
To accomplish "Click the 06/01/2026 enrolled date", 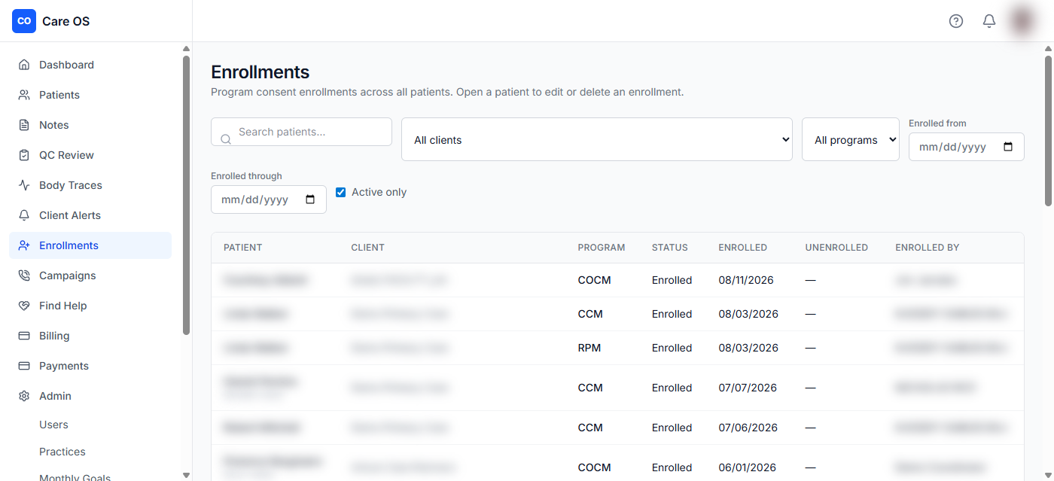I will 748,467.
